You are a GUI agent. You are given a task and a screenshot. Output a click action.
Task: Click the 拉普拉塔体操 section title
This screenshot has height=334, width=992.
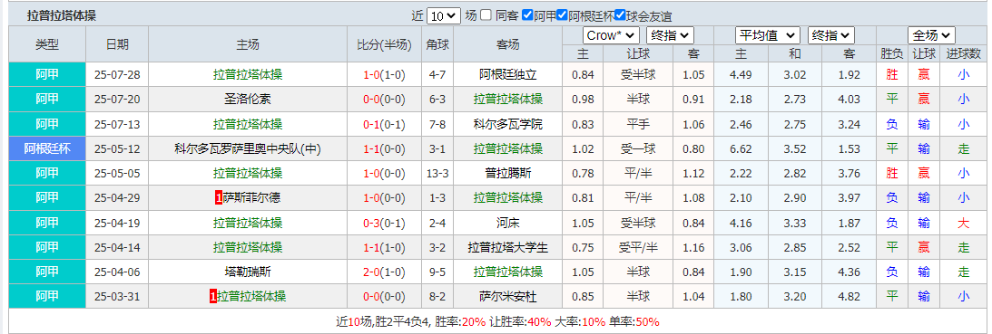pyautogui.click(x=62, y=16)
